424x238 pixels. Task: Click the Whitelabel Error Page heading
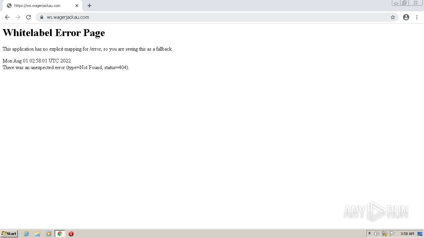click(54, 33)
